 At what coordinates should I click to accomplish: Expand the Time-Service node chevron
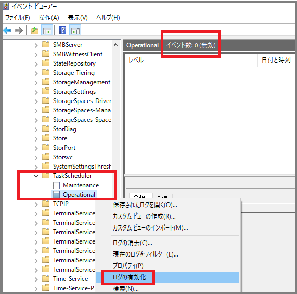click(36, 279)
